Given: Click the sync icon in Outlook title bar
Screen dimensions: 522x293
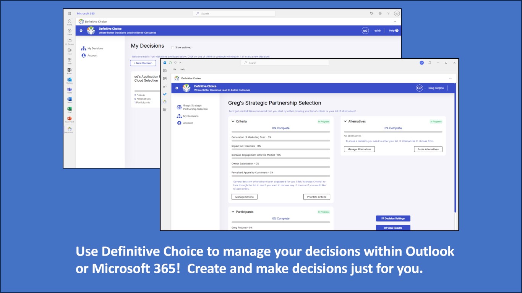Looking at the screenshot, I should [x=170, y=63].
